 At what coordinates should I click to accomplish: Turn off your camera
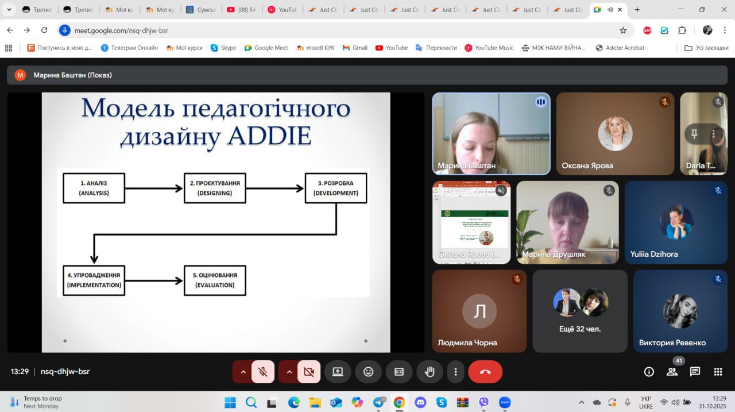pyautogui.click(x=309, y=372)
